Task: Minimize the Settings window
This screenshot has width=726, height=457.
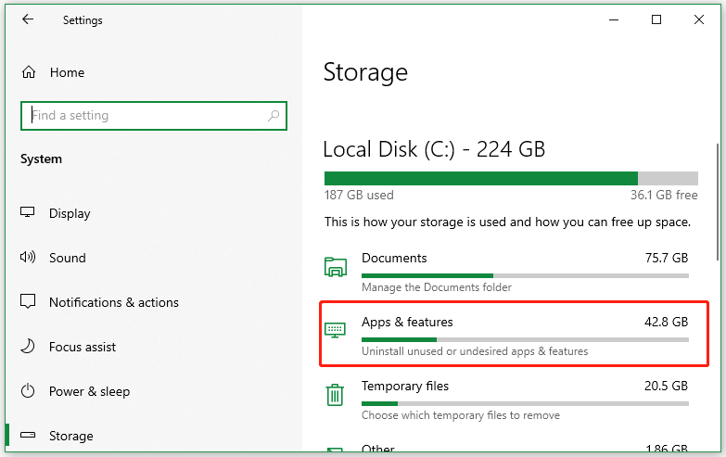Action: pos(614,19)
